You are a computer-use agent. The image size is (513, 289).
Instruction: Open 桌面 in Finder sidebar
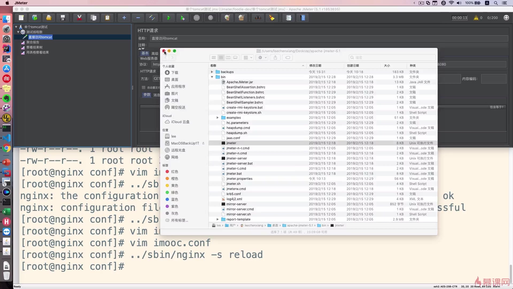175,79
